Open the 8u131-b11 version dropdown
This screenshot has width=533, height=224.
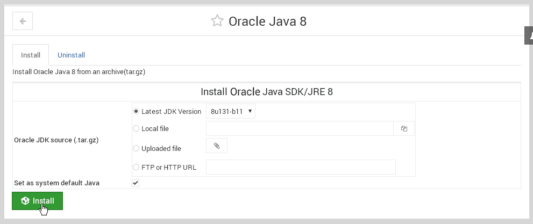(231, 111)
